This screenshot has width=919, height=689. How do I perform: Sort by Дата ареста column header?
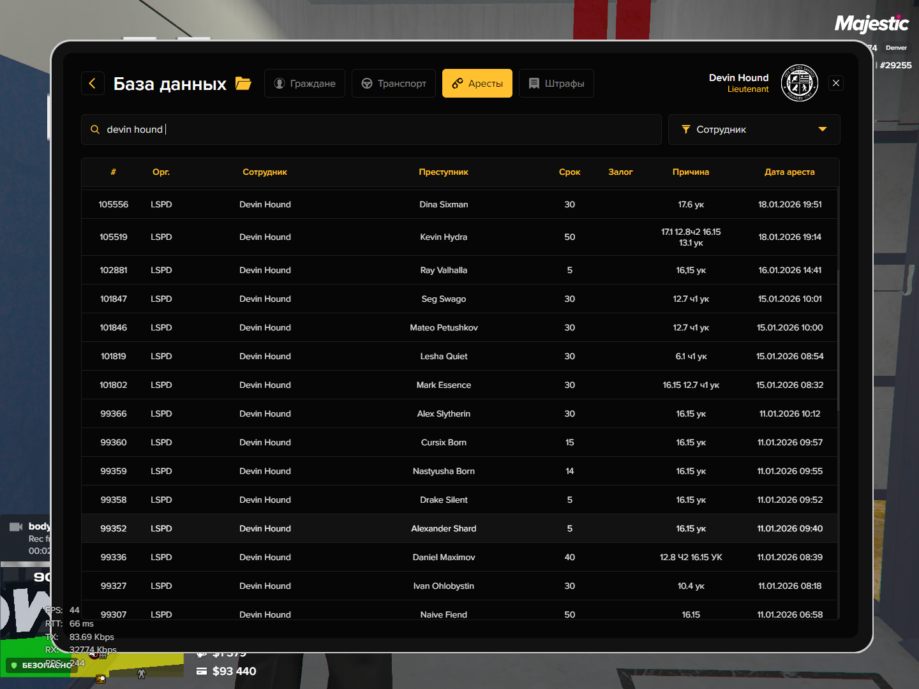pyautogui.click(x=789, y=172)
